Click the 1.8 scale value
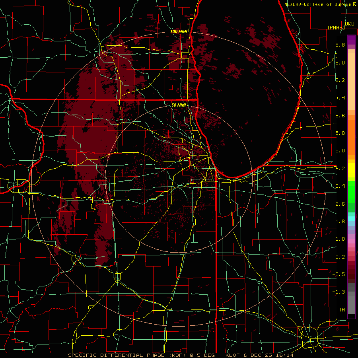This screenshot has height=358, width=358. click(x=340, y=222)
